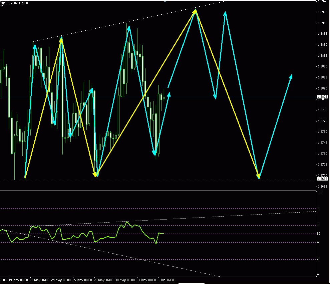Click the 1.2835 price axis label

323,77
